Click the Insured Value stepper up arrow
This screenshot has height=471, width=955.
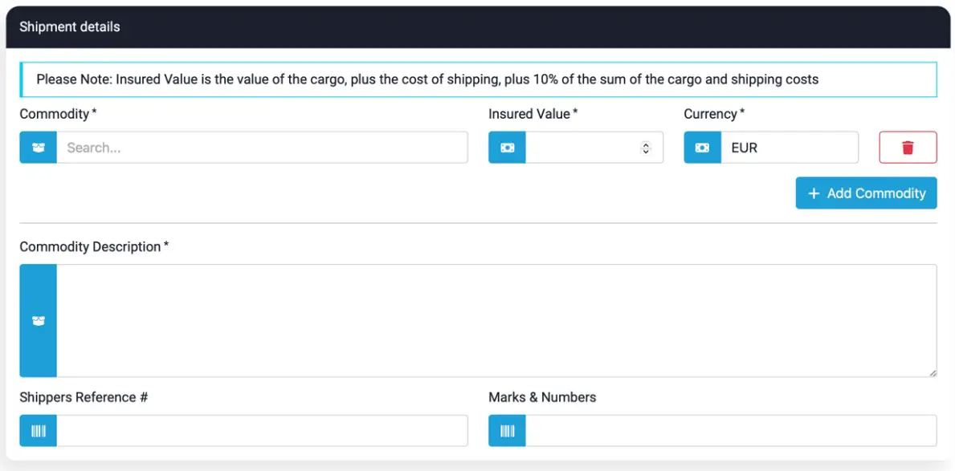pos(645,144)
